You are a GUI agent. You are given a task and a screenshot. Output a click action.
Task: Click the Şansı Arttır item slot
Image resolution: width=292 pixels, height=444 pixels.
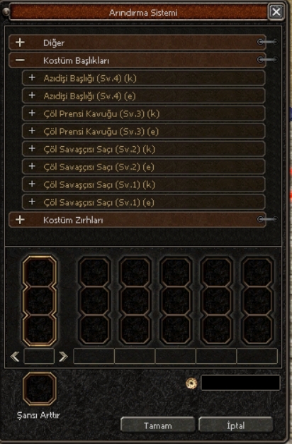click(39, 389)
